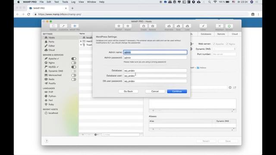Enable the Redis toggle
The image size is (276, 155).
pos(74,79)
